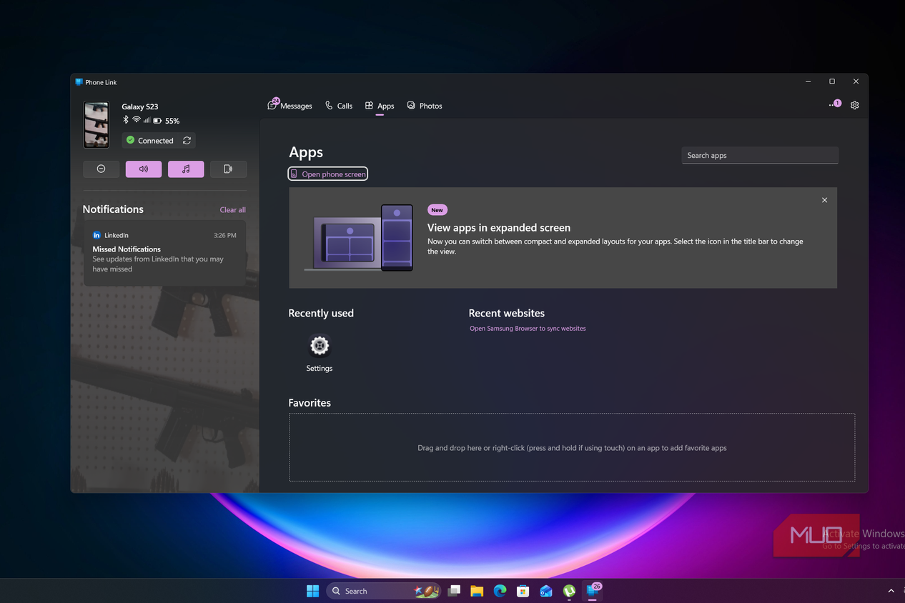This screenshot has height=603, width=905.
Task: Open the Windows Start menu
Action: point(312,591)
